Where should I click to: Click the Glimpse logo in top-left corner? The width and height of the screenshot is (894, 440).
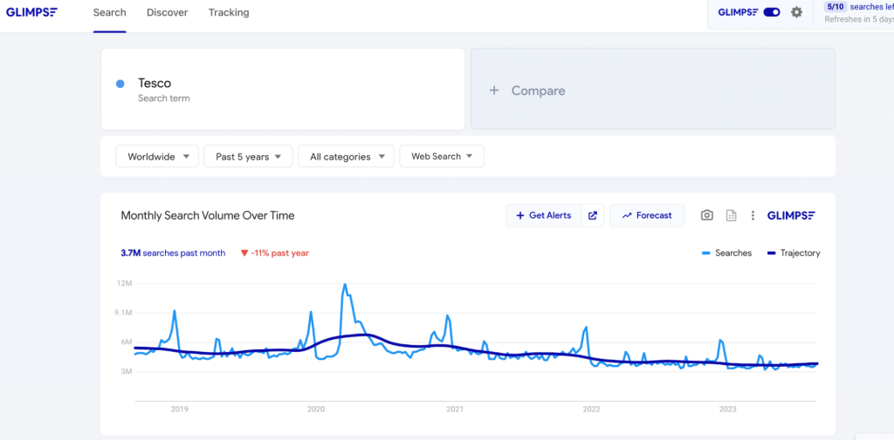(31, 12)
